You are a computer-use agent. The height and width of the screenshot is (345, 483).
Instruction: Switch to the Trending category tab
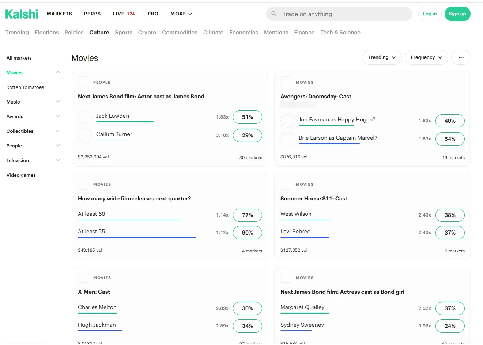pyautogui.click(x=17, y=33)
